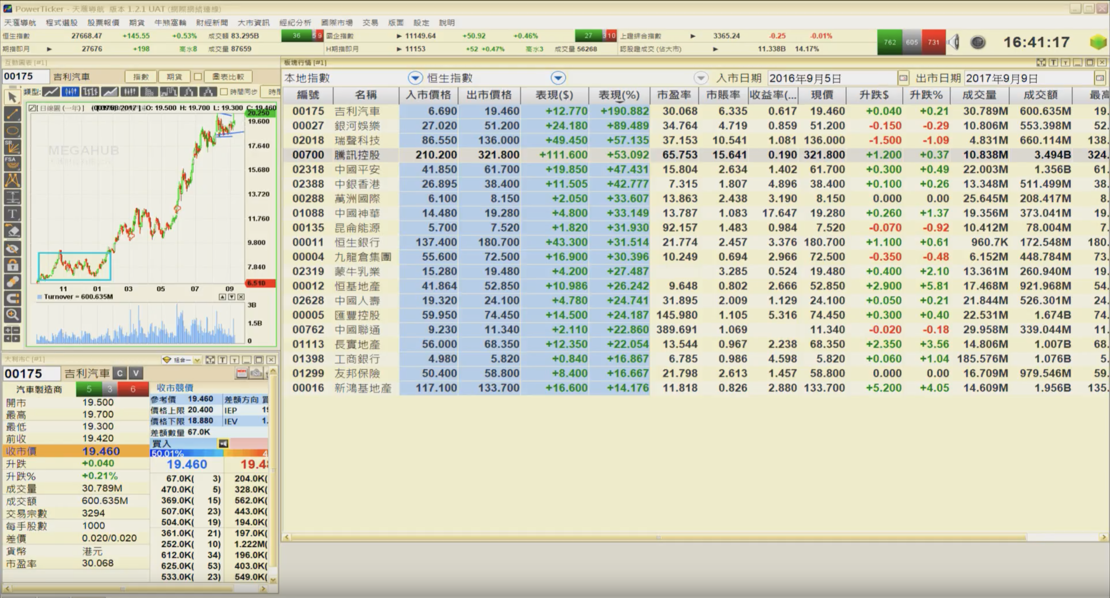Click the minus zoom-out chart icon
The width and height of the screenshot is (1110, 598).
pos(16,331)
